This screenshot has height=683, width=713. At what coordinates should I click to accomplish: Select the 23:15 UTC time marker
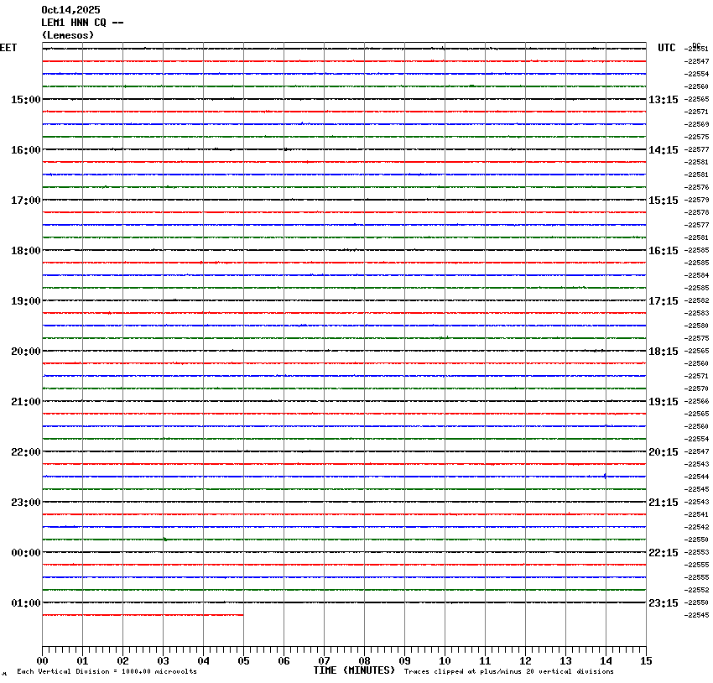coord(663,603)
